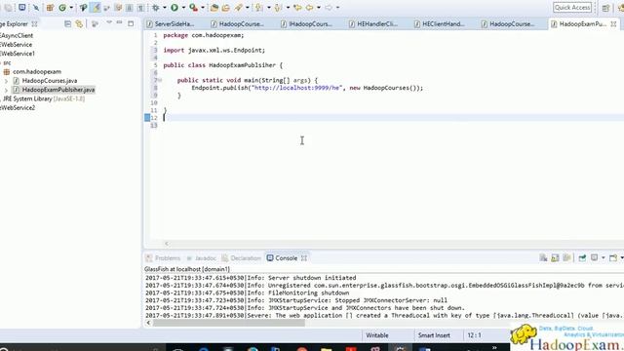
Task: Switch to HEHandlerCli... editor tab
Action: click(373, 23)
